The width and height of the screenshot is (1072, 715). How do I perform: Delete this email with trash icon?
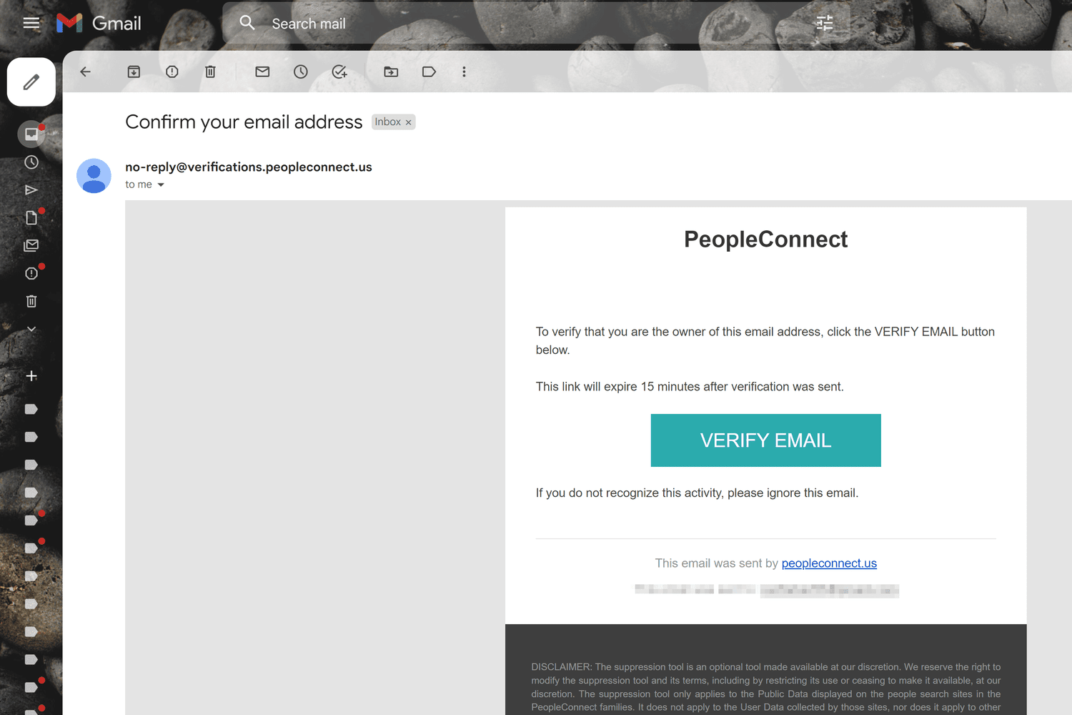pyautogui.click(x=210, y=71)
